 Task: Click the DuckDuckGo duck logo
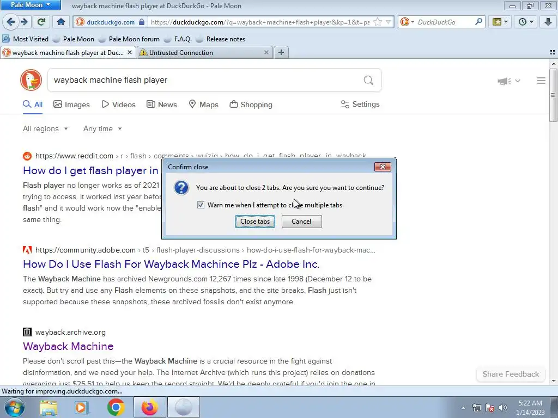(x=31, y=80)
